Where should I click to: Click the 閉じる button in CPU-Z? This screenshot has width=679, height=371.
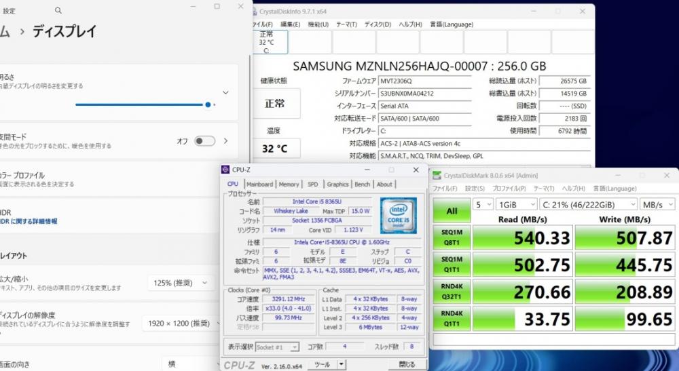coord(407,364)
